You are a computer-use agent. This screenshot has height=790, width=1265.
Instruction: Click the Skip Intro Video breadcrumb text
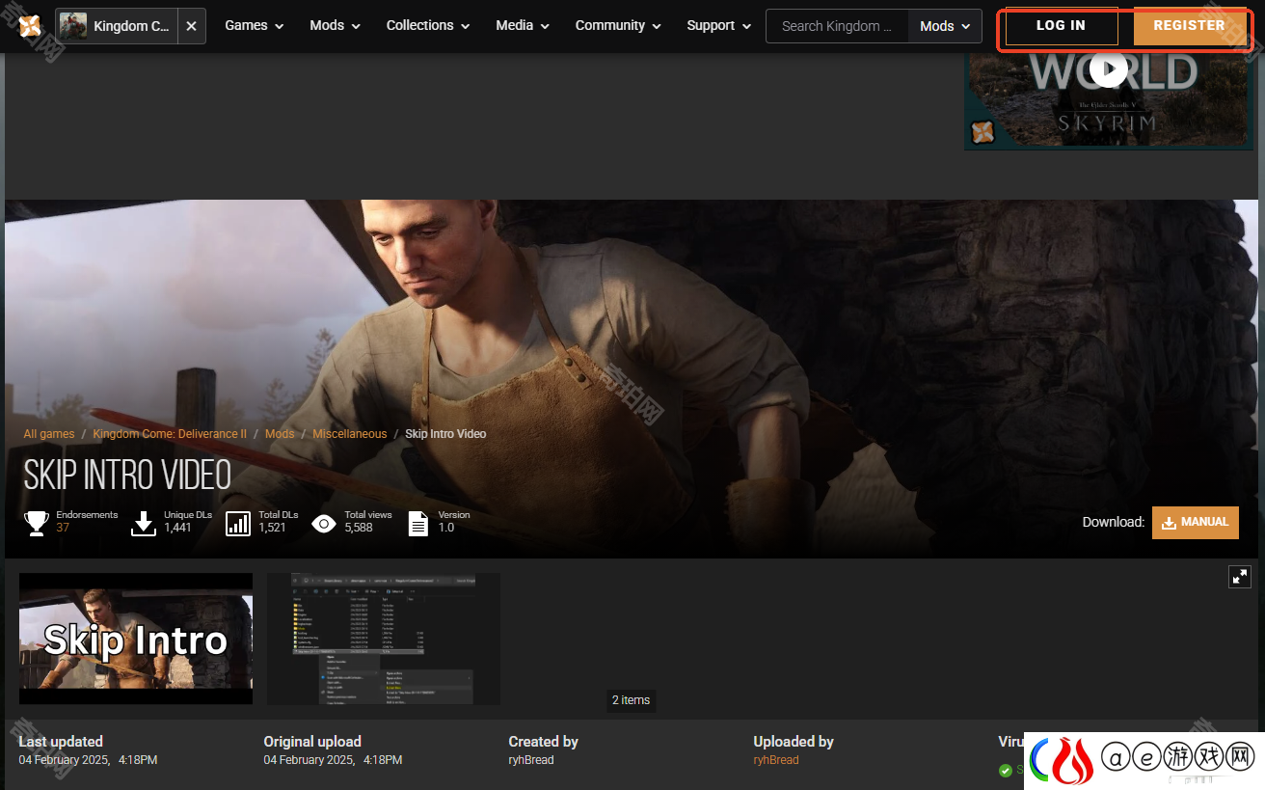tap(445, 434)
